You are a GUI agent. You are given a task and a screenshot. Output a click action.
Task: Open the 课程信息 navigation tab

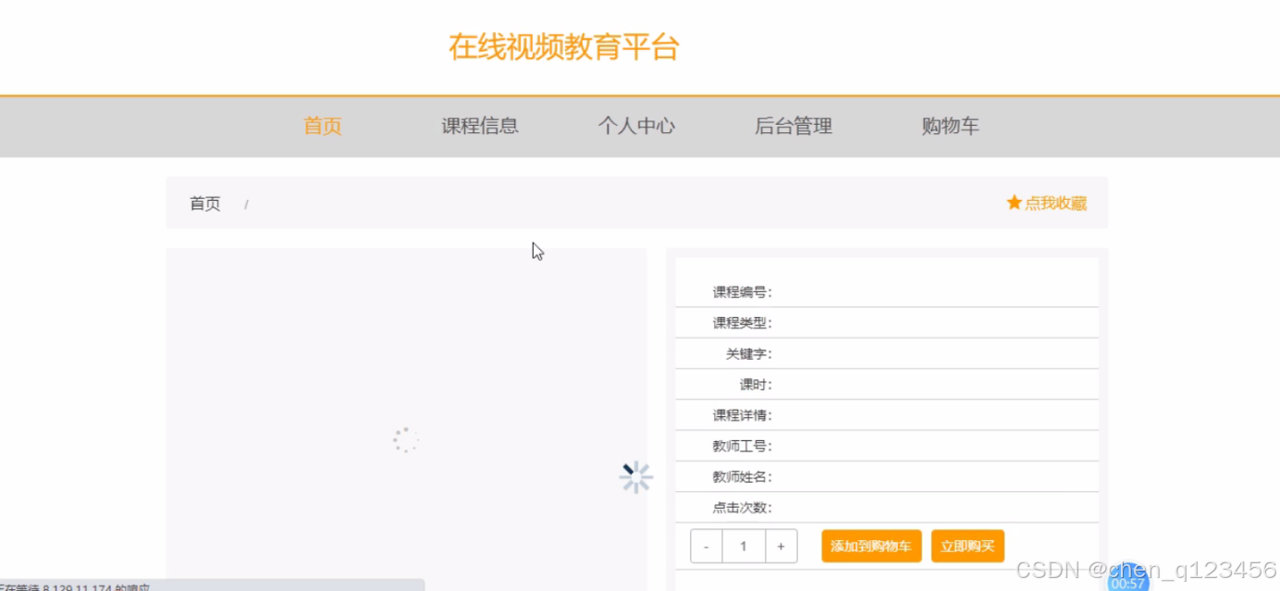click(479, 126)
